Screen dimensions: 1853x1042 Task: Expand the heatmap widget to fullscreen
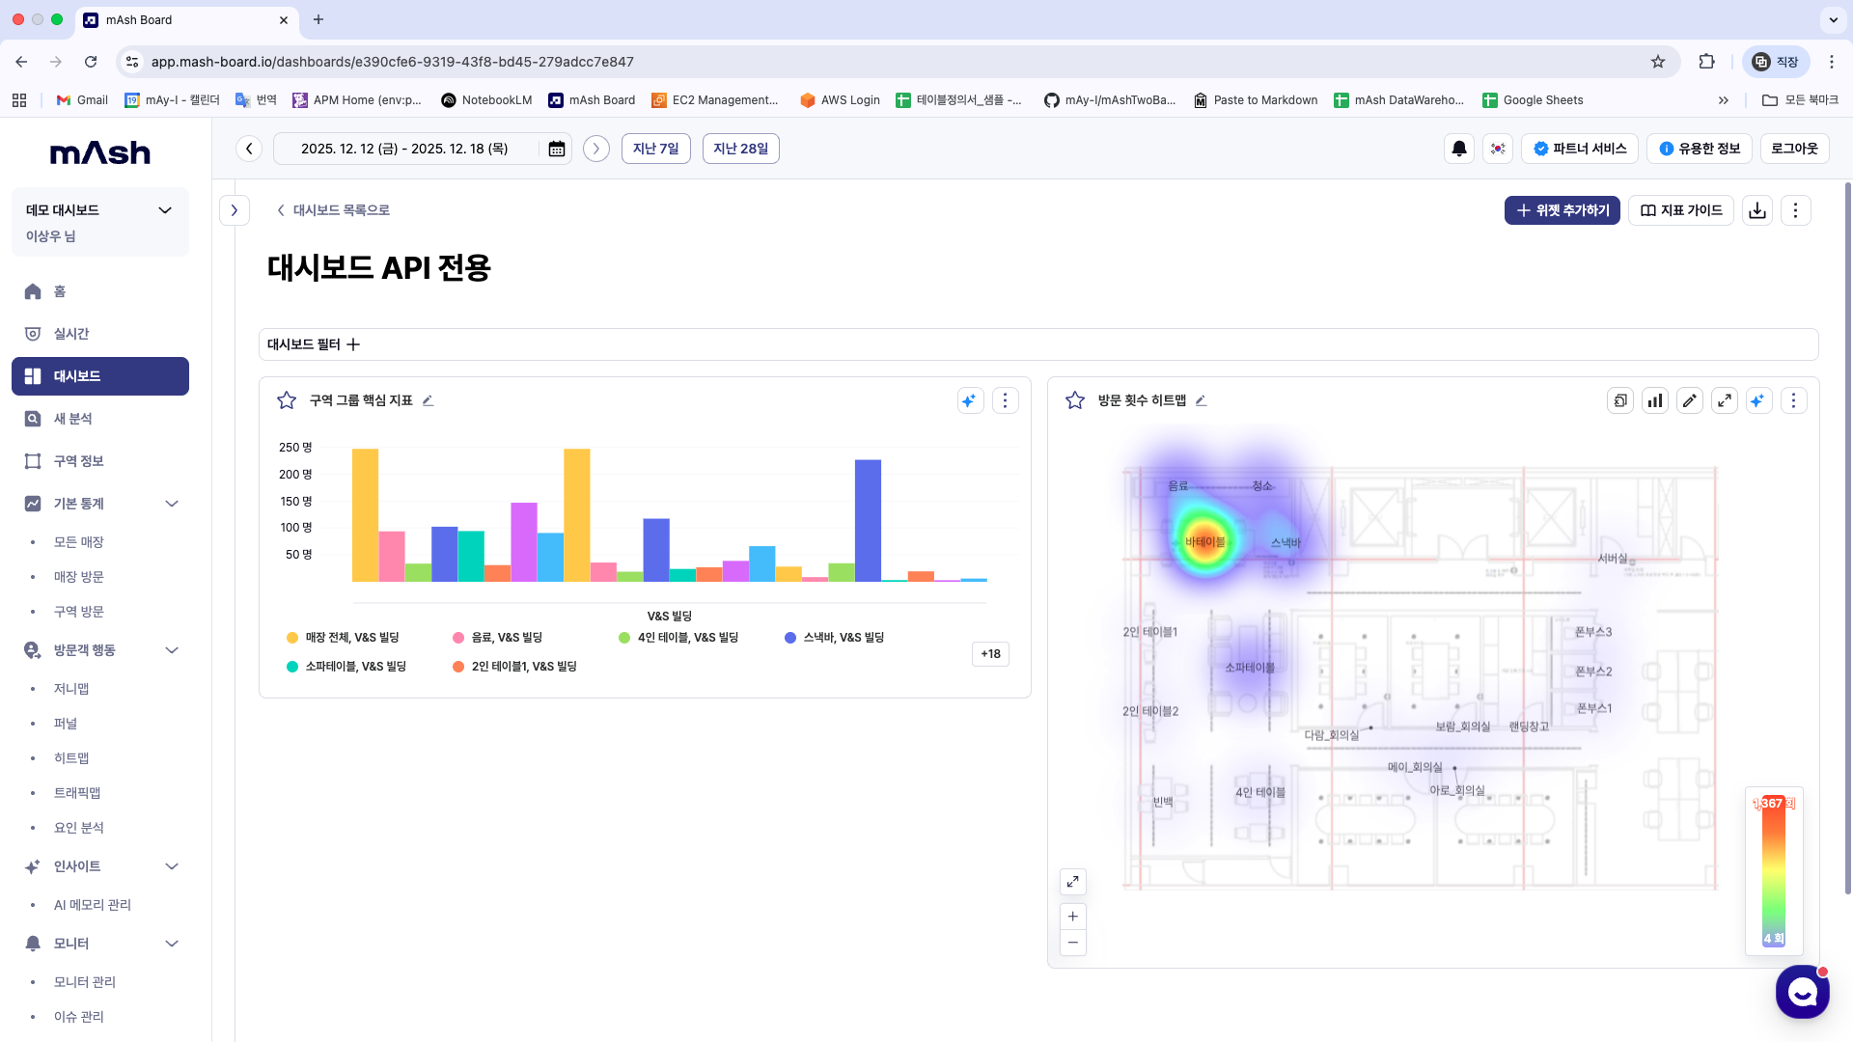pos(1725,400)
